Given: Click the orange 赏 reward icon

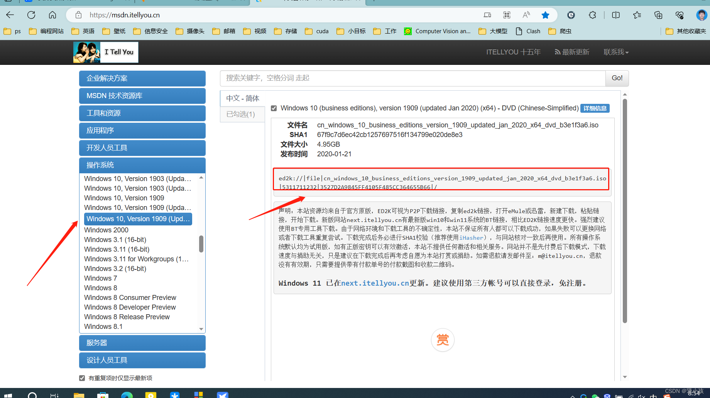Looking at the screenshot, I should (x=443, y=340).
